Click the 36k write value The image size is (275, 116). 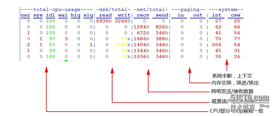(126, 51)
